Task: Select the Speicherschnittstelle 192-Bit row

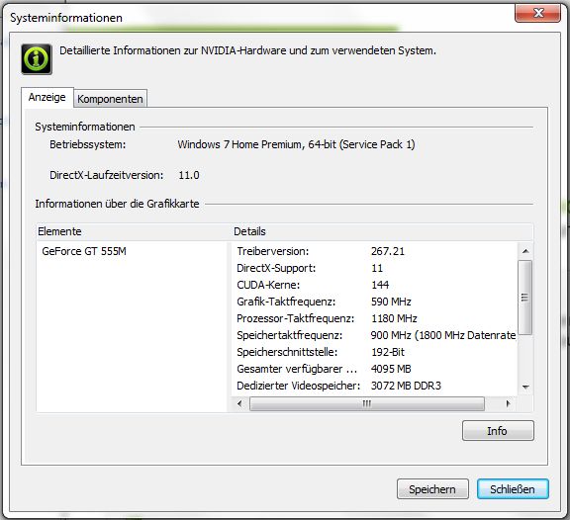Action: (x=374, y=352)
